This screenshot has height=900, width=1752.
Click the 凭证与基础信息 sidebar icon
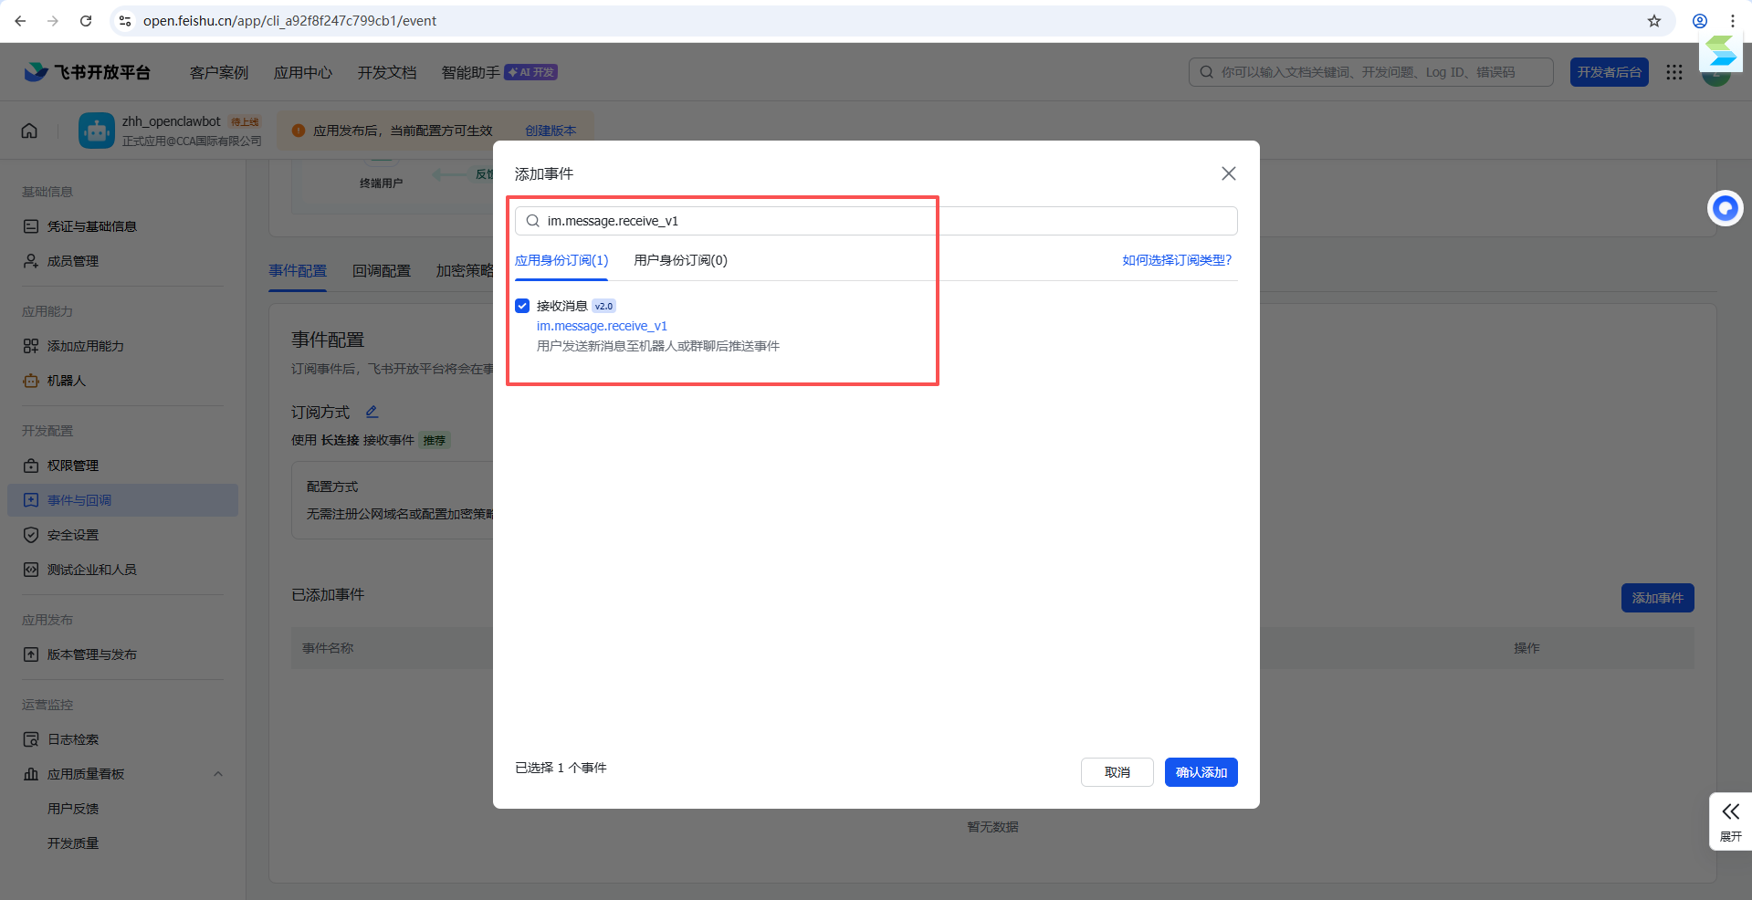pyautogui.click(x=31, y=226)
